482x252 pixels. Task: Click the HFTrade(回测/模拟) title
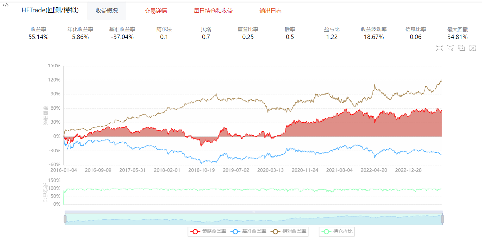click(50, 10)
